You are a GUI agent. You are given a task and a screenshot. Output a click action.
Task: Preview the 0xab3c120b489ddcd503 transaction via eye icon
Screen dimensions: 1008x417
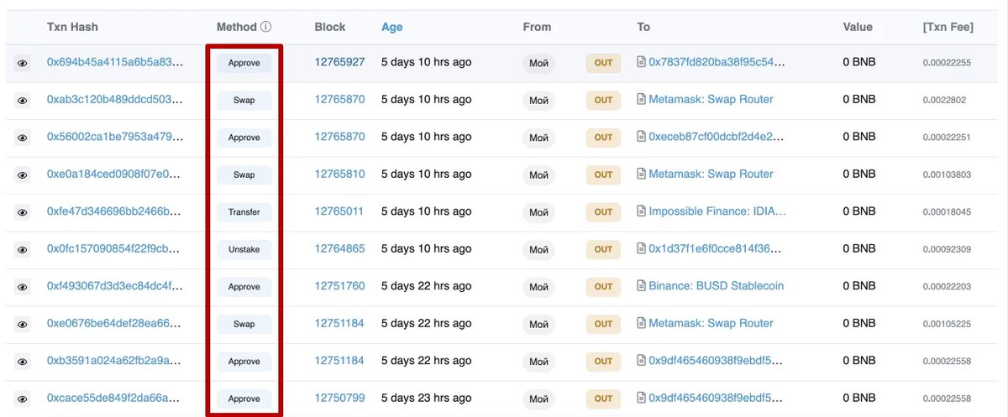pyautogui.click(x=23, y=100)
